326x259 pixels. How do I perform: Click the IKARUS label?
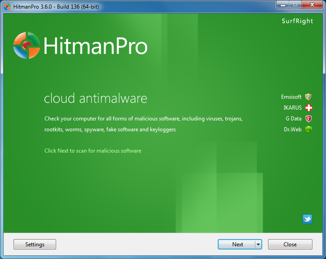tap(292, 108)
